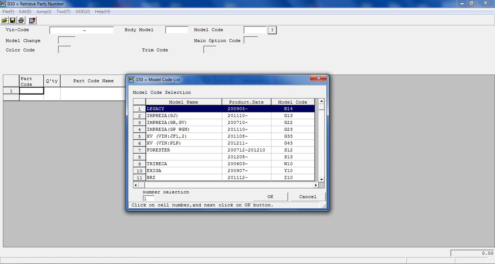
Task: Select row number 2 cell in the model list
Action: coord(140,116)
